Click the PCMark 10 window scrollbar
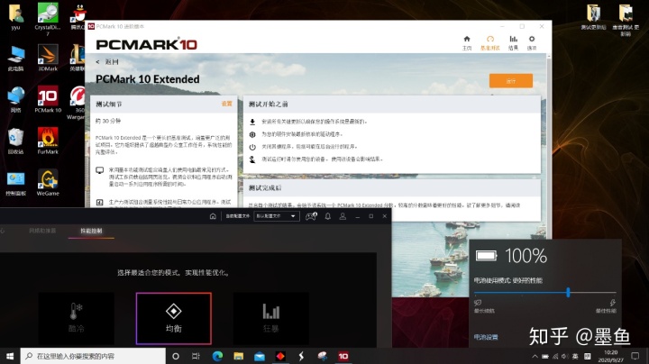Image resolution: width=649 pixels, height=364 pixels. [x=549, y=145]
